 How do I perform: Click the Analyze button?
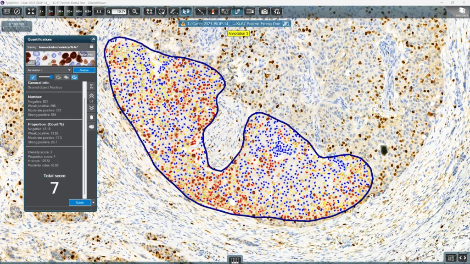point(84,70)
